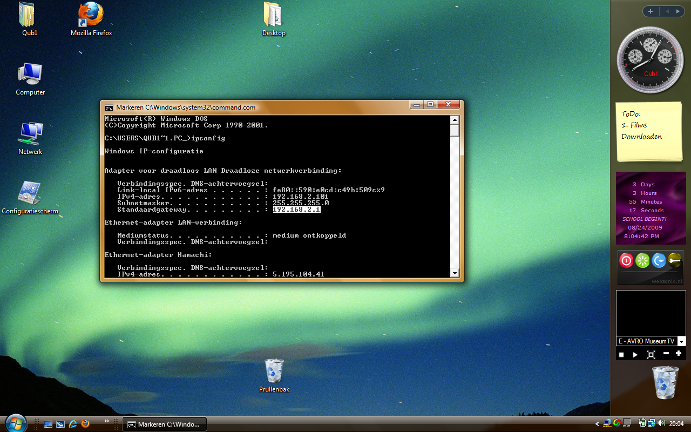691x432 pixels.
Task: Click the colorful swirl tray icon
Action: coord(617,423)
